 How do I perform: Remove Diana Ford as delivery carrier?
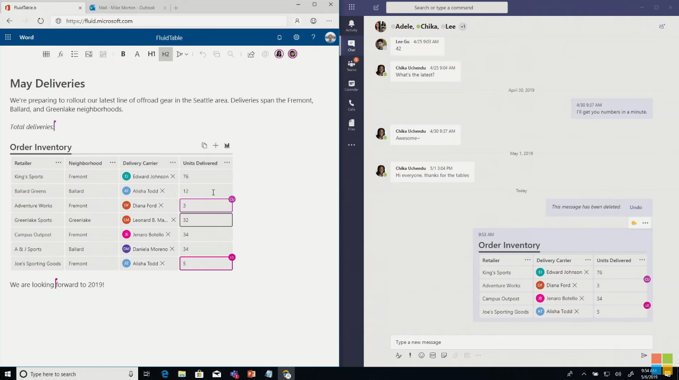tap(160, 205)
